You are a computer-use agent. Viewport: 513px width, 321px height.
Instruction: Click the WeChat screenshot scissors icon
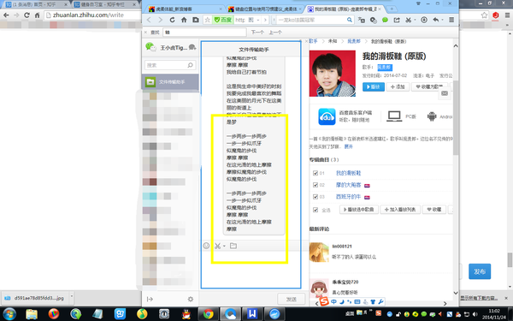[x=217, y=246]
